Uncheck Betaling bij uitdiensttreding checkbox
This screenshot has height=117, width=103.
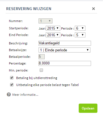pyautogui.click(x=12, y=78)
